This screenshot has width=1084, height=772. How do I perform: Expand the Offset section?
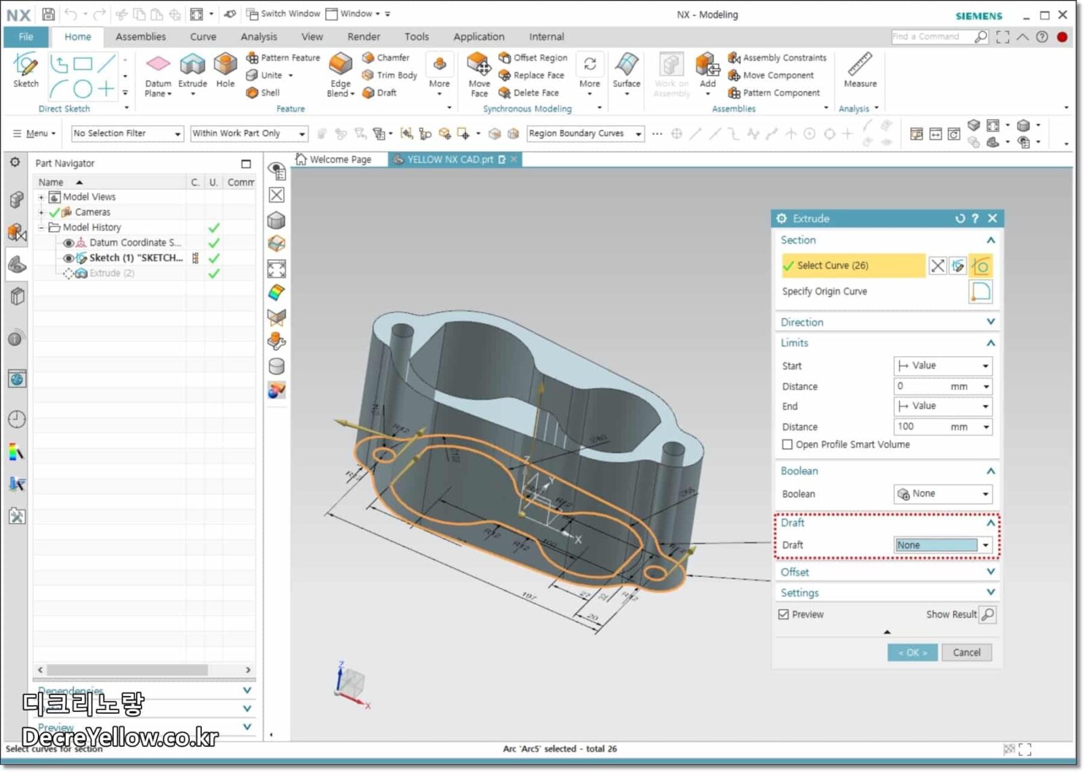click(x=886, y=572)
